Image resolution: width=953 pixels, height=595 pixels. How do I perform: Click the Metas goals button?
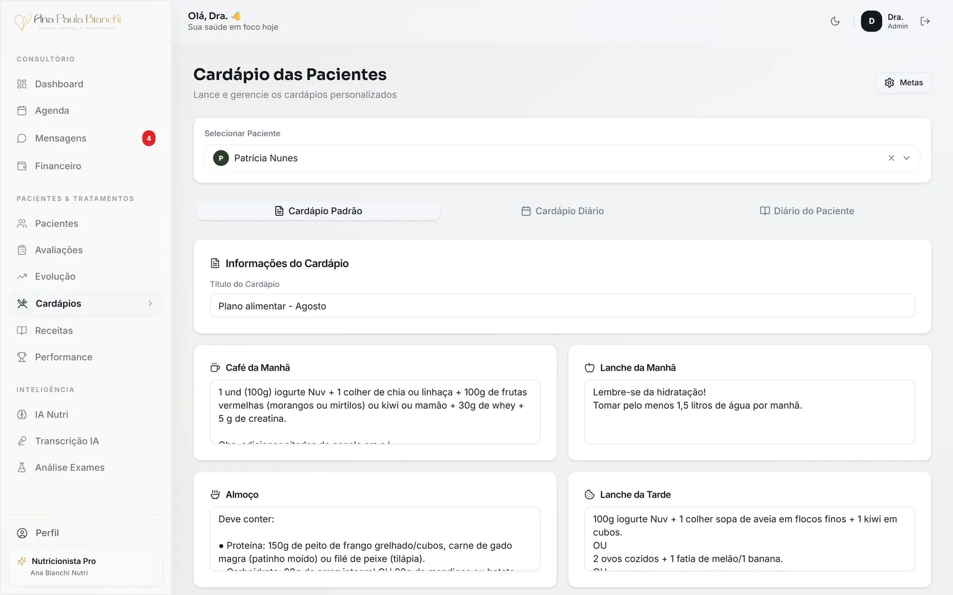tap(904, 83)
